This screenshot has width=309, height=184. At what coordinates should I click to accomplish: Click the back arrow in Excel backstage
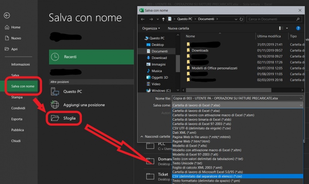pyautogui.click(x=7, y=15)
